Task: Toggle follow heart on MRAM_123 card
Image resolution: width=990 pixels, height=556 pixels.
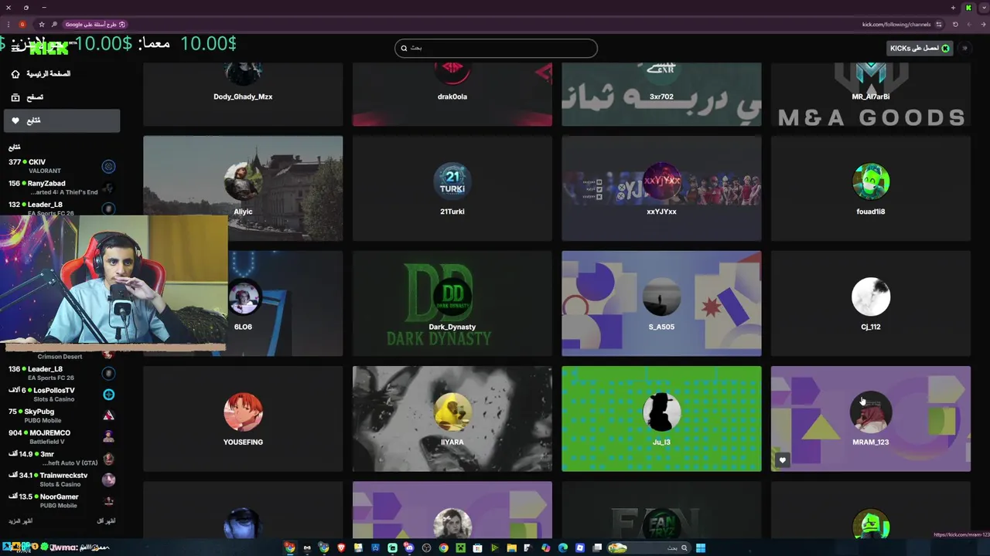Action: tap(782, 460)
